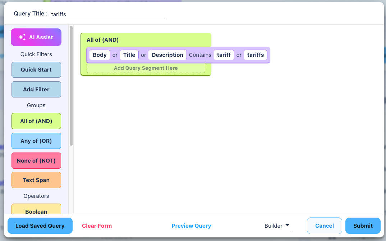Click the Clear Form link
This screenshot has width=386, height=241.
pyautogui.click(x=97, y=226)
